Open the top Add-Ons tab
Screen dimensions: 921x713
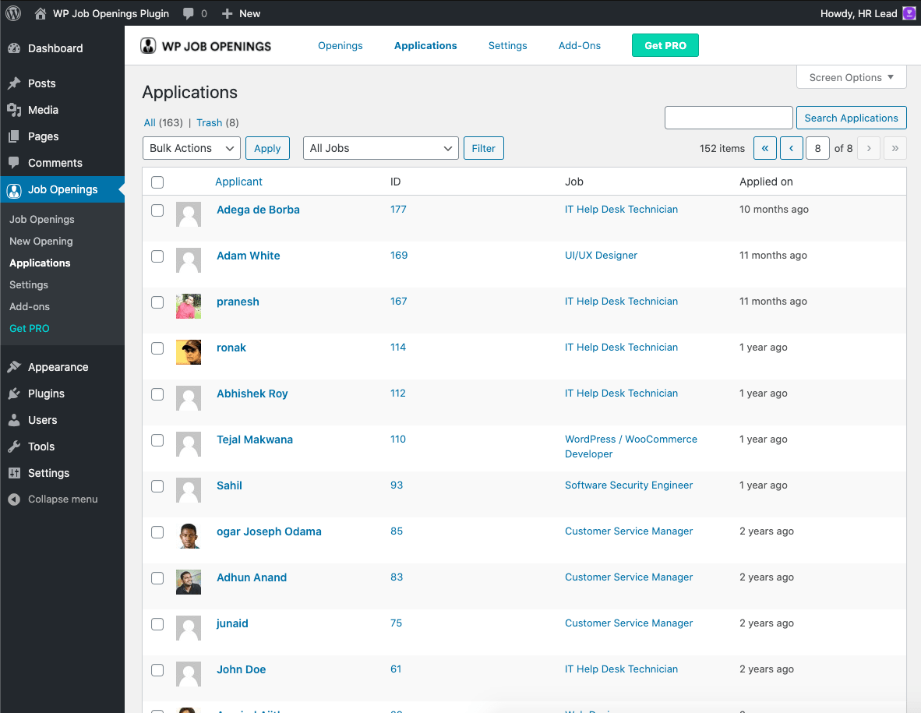pos(579,46)
